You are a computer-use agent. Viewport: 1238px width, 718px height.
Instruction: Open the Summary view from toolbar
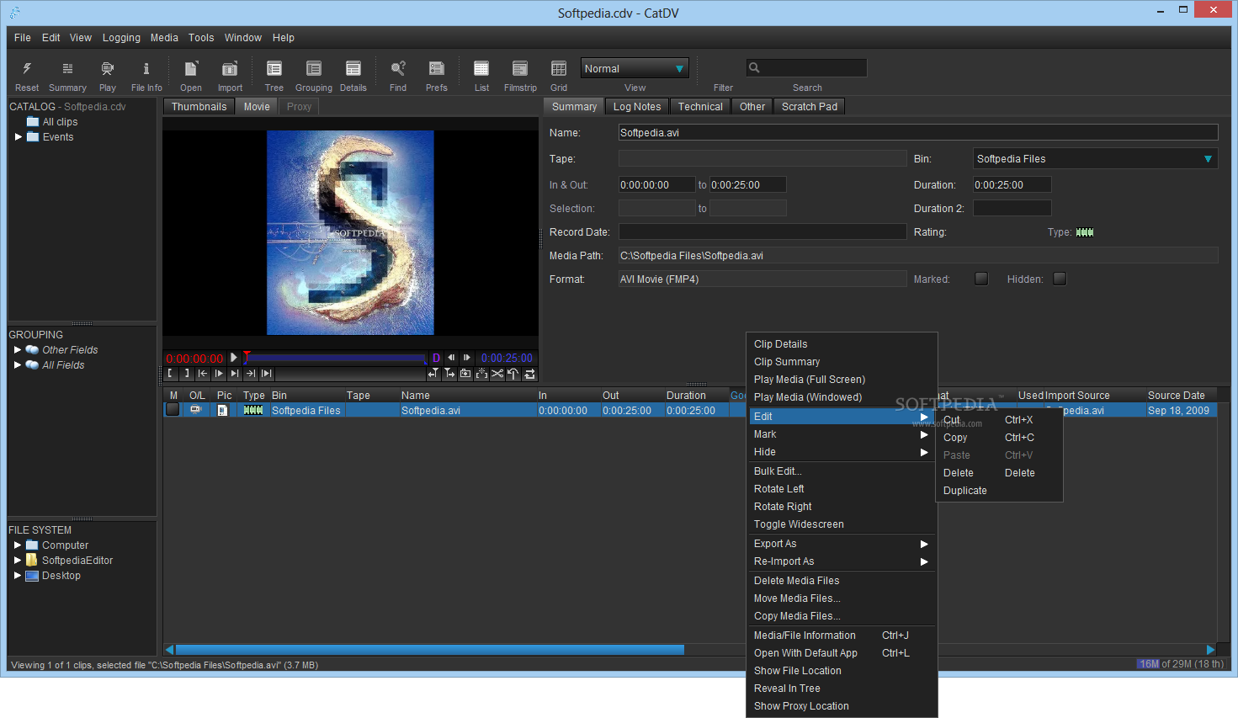point(67,68)
